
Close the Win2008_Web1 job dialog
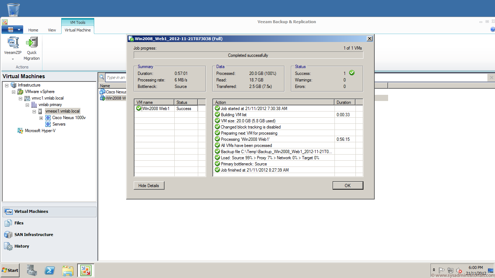(x=369, y=39)
